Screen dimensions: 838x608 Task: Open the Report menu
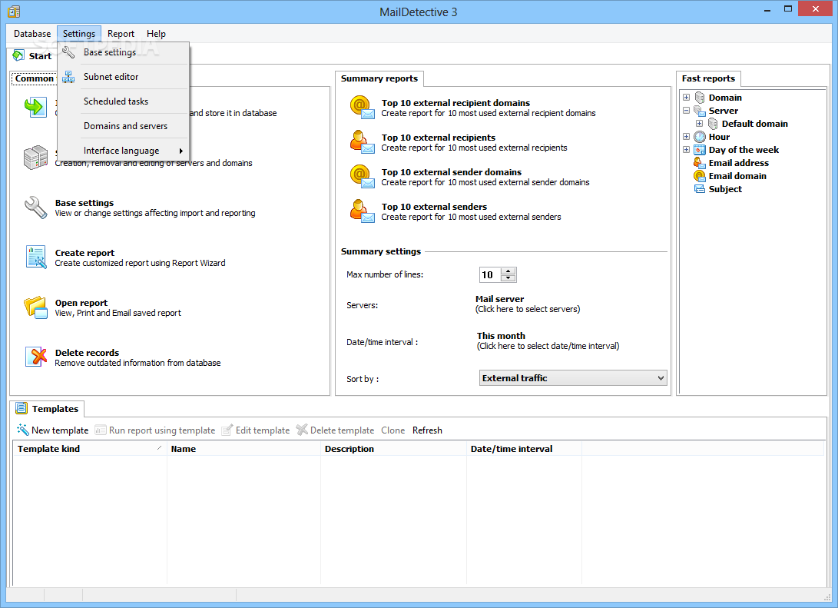tap(121, 34)
